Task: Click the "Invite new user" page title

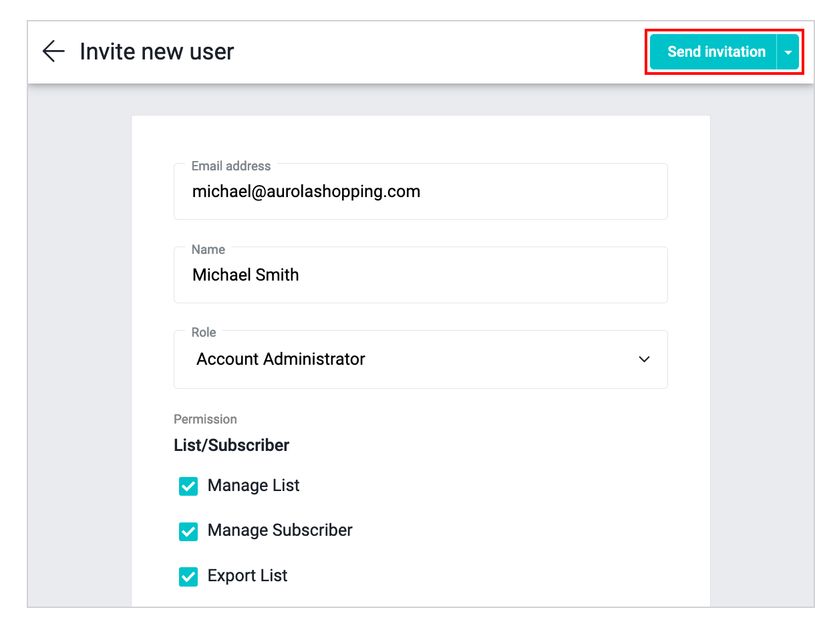Action: pos(156,51)
